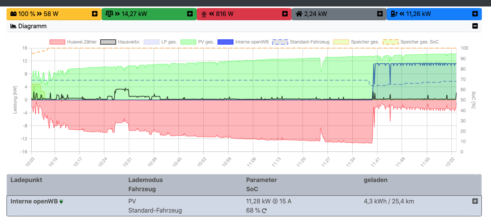Screen dimensions: 491x224
Task: Expand the red grid 816 W card
Action: [x=285, y=14]
